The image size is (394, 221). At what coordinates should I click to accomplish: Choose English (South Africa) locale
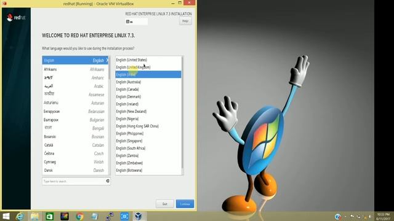pyautogui.click(x=148, y=149)
